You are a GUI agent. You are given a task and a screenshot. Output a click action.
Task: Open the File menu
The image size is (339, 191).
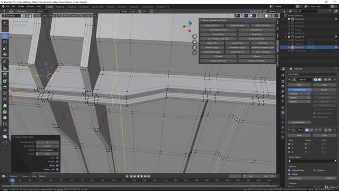click(8, 6)
